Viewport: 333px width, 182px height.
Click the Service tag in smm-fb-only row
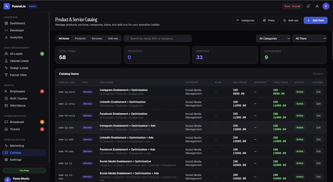[x=87, y=115]
